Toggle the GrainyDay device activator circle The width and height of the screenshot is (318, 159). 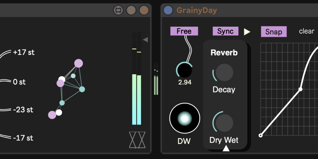[168, 10]
